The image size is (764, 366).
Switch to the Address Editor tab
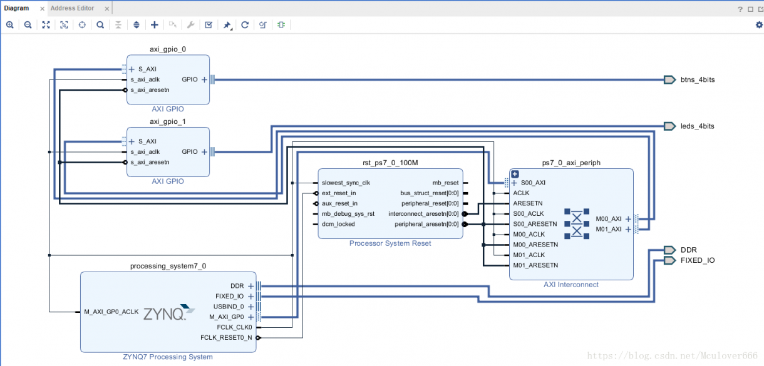pyautogui.click(x=72, y=8)
